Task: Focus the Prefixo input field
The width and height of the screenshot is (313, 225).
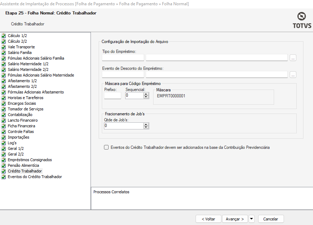Action: [112, 96]
